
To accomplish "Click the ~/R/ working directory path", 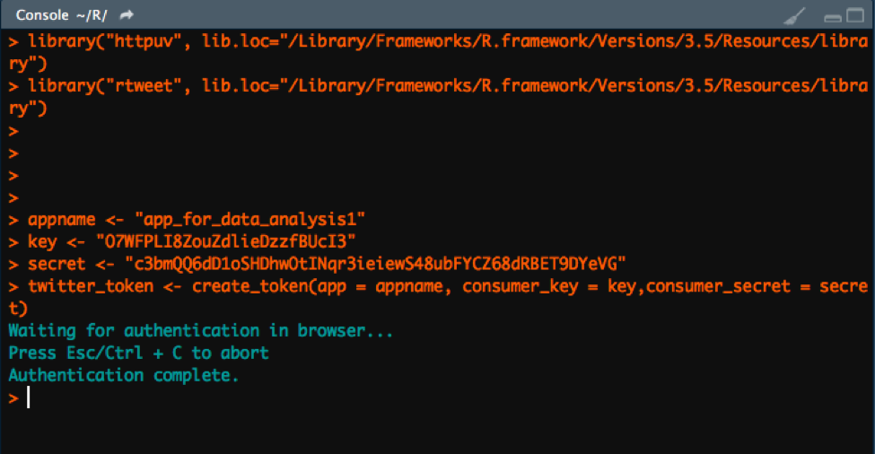I will pos(90,15).
